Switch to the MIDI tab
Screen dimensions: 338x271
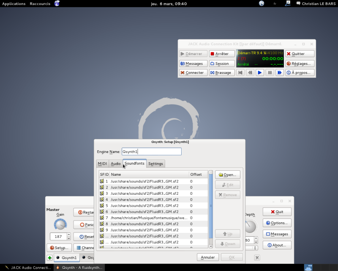click(x=102, y=163)
